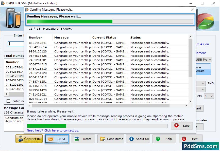
Task: Click the message content text box
Action: tap(14, 124)
